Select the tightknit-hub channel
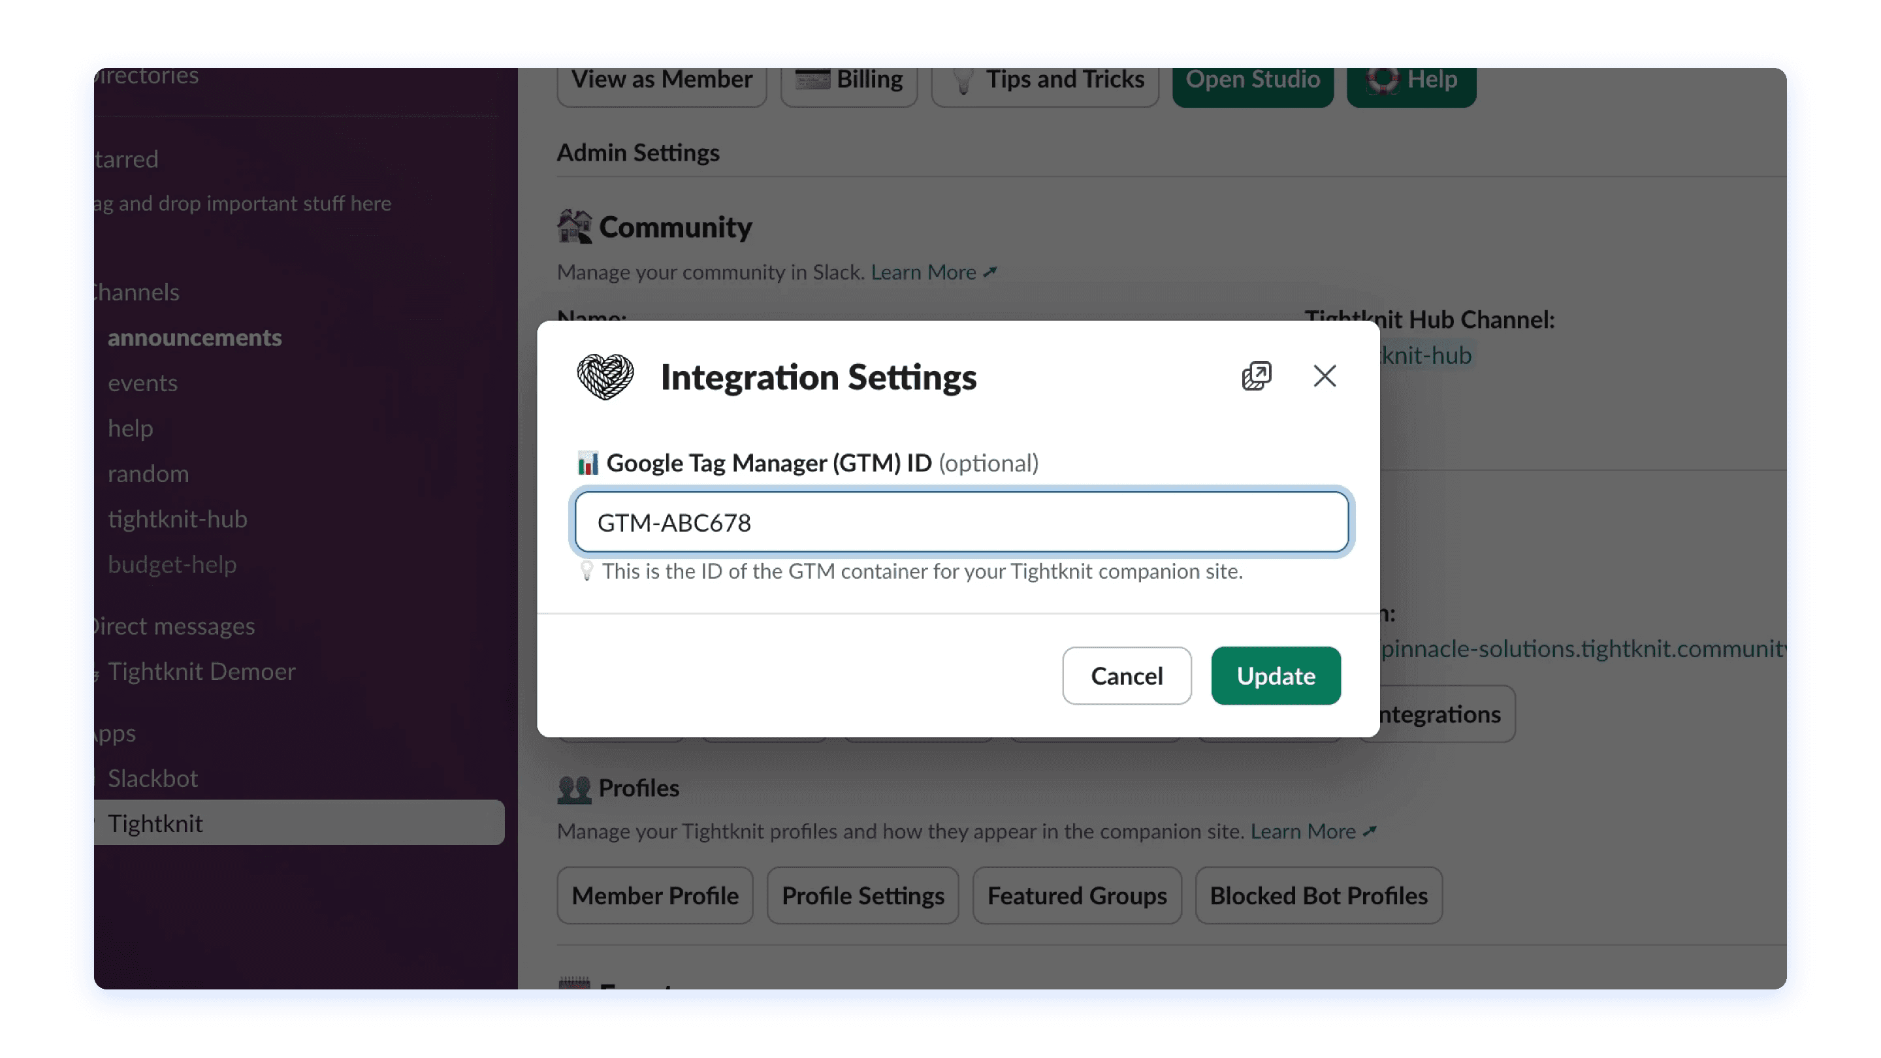The image size is (1881, 1058). point(178,519)
